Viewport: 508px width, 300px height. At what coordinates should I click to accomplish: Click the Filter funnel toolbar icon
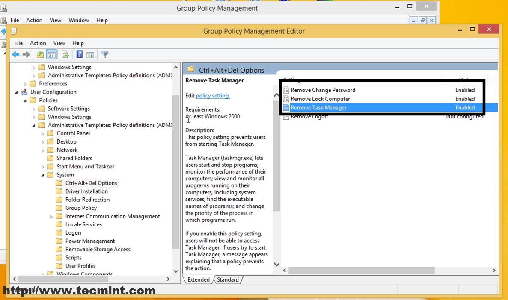pos(105,55)
